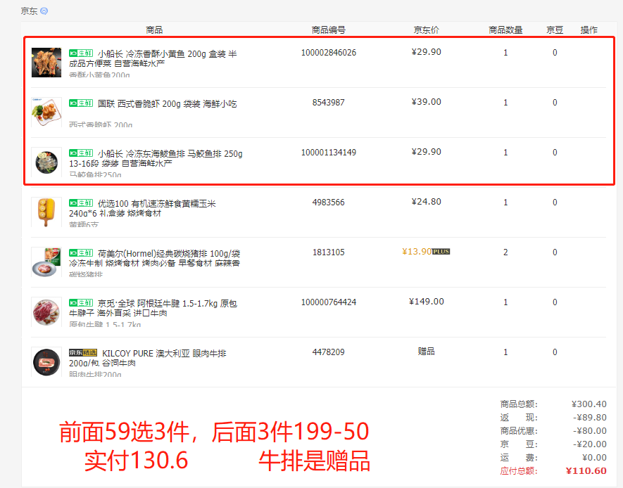Viewport: 623px width, 488px height.
Task: Select product number 1813105
Action: click(329, 252)
